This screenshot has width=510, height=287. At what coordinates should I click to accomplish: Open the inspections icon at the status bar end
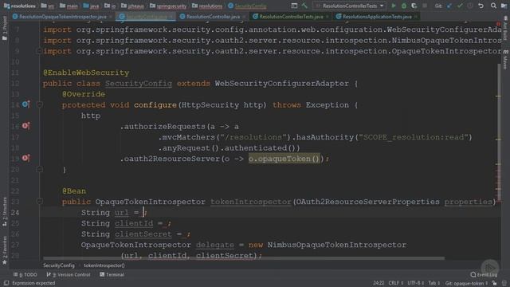(x=504, y=283)
